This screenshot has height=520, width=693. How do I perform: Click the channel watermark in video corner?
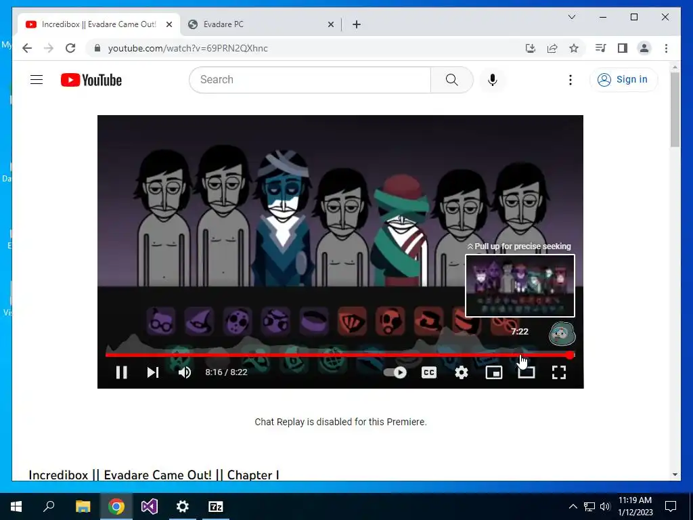pyautogui.click(x=562, y=334)
